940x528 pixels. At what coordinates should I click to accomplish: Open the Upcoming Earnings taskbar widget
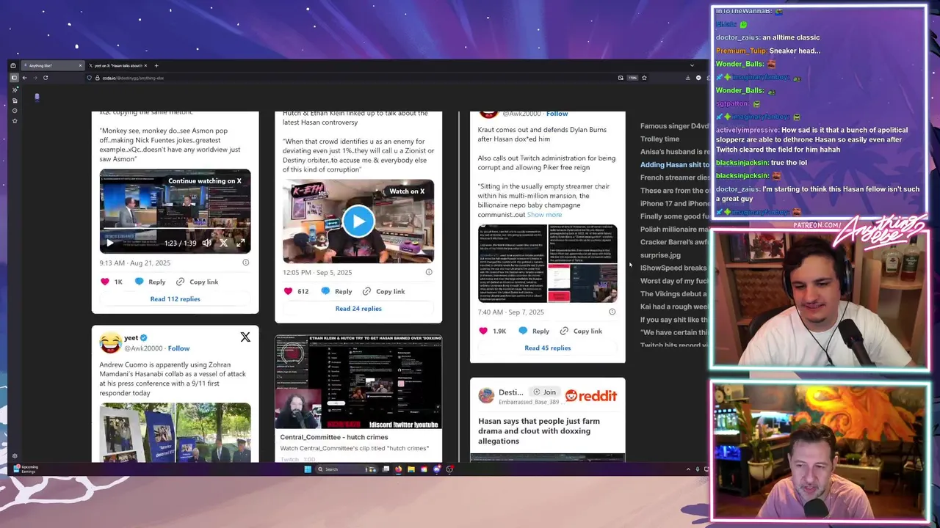click(x=25, y=469)
